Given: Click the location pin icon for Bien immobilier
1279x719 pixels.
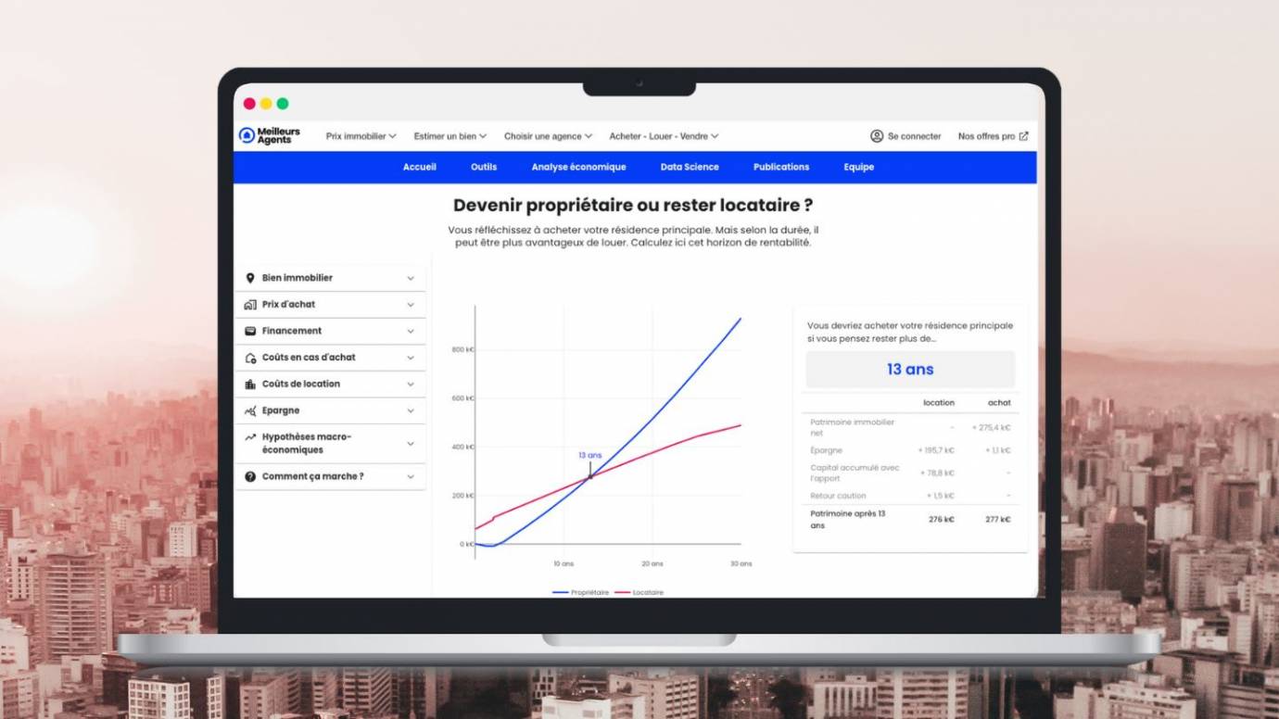Looking at the screenshot, I should click(x=250, y=278).
